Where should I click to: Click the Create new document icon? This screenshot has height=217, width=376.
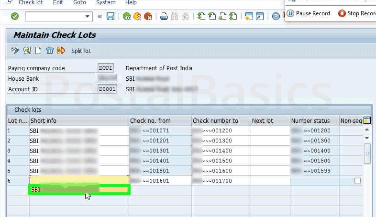(38, 50)
